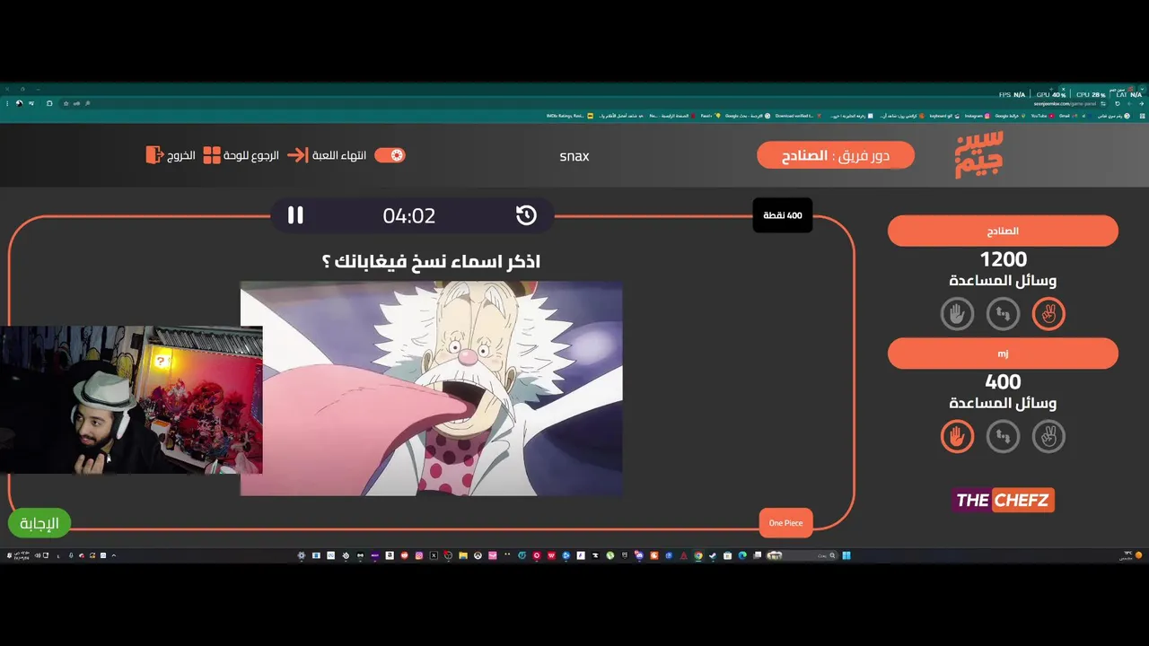
Task: Click the 04:02 timer value
Action: coord(408,215)
